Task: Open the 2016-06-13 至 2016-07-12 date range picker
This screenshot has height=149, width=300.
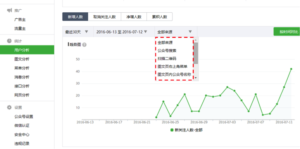Action: (x=124, y=32)
